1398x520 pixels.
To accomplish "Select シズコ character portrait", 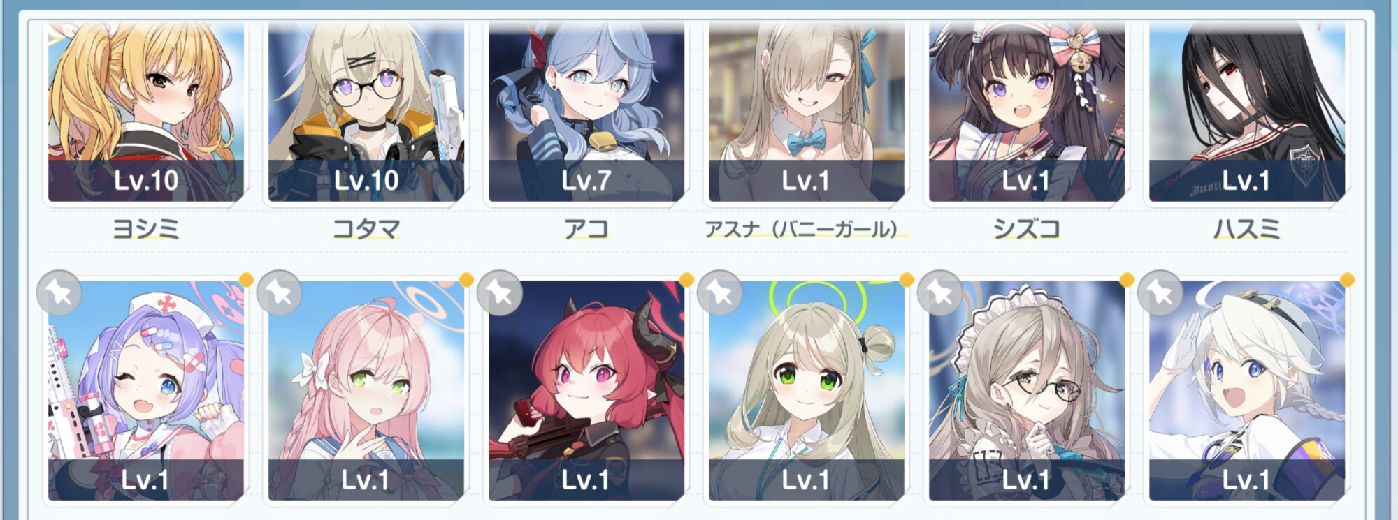I will coord(1027,112).
